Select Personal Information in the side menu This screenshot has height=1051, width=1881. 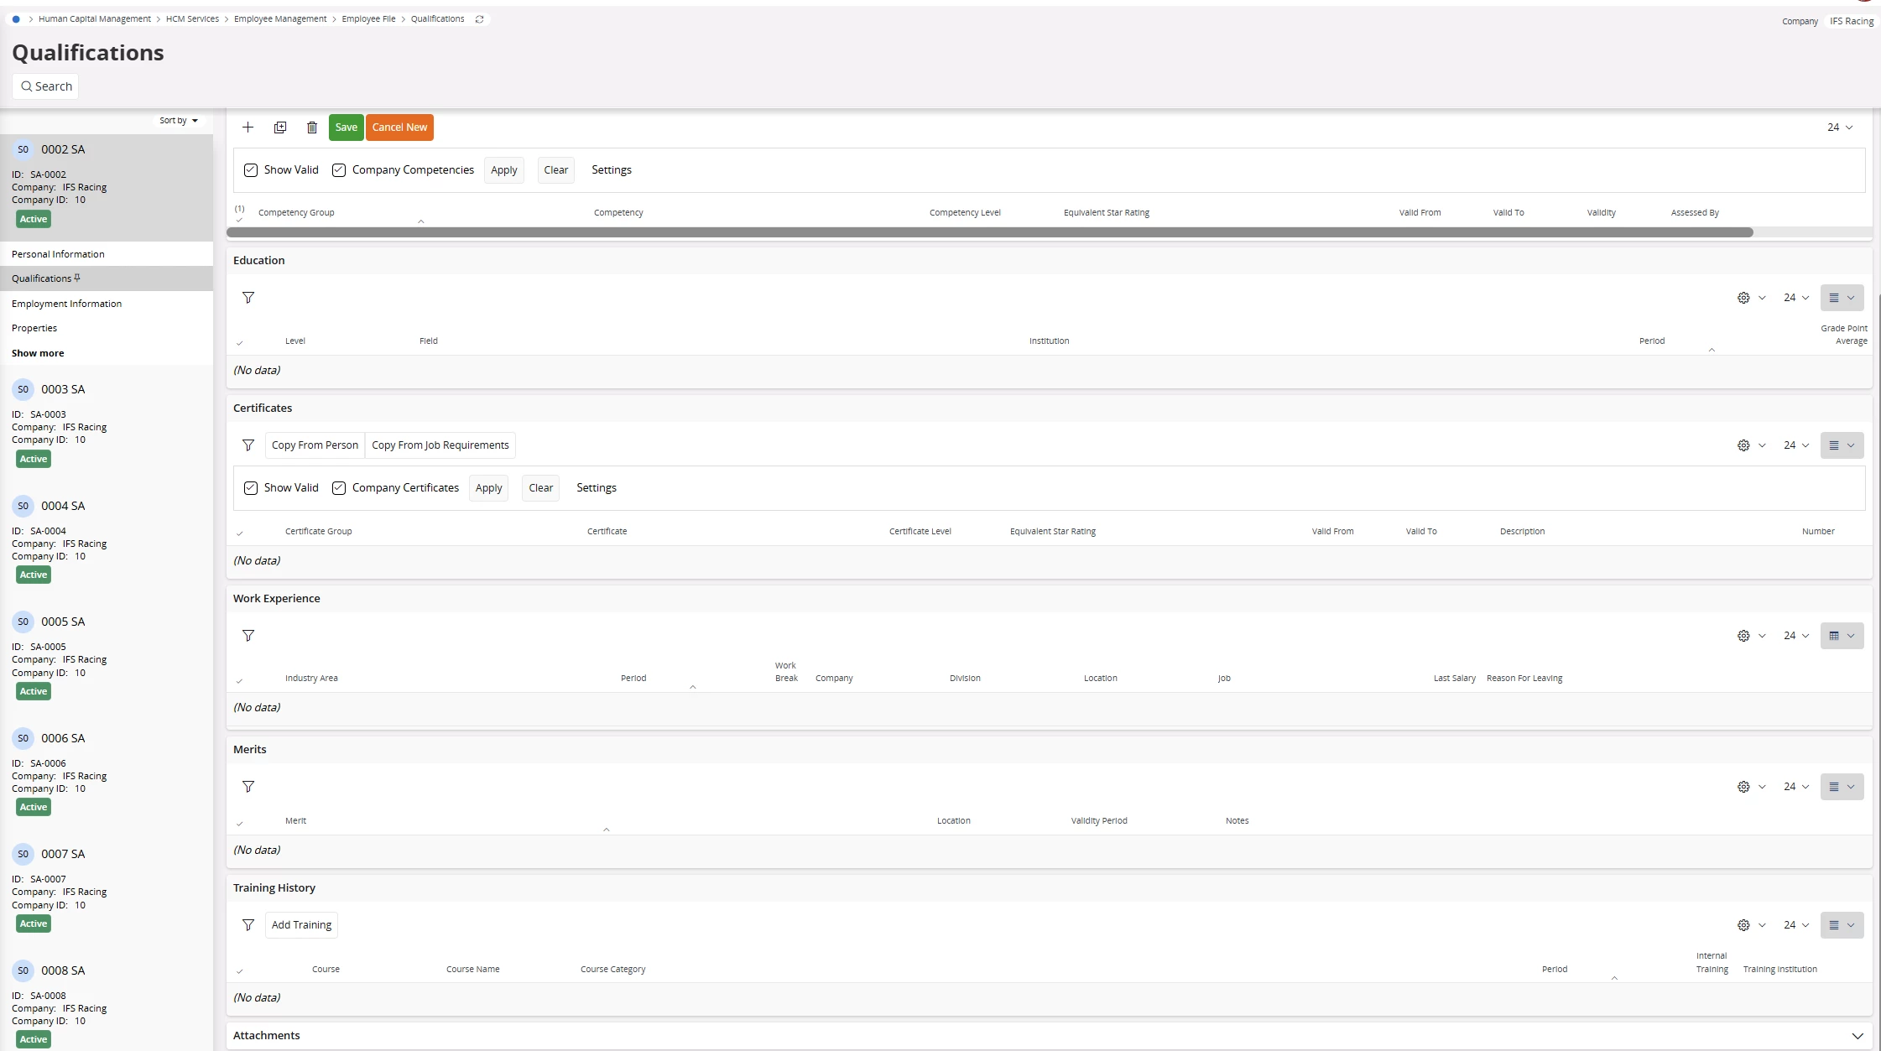pyautogui.click(x=58, y=254)
